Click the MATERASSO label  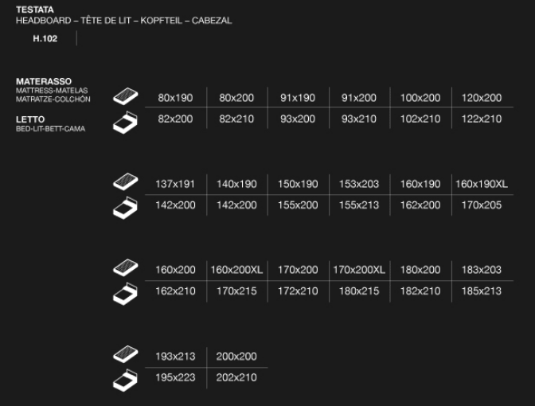click(44, 81)
